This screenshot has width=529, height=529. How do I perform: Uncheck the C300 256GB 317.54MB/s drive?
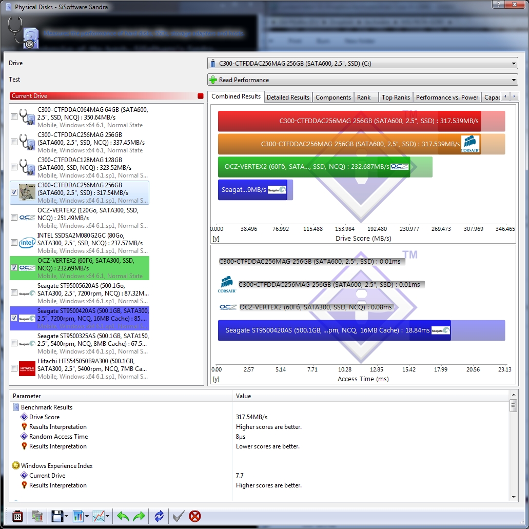pos(14,192)
